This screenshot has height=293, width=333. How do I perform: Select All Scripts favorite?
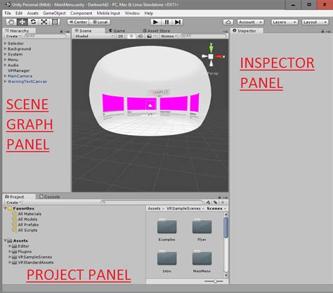point(27,230)
